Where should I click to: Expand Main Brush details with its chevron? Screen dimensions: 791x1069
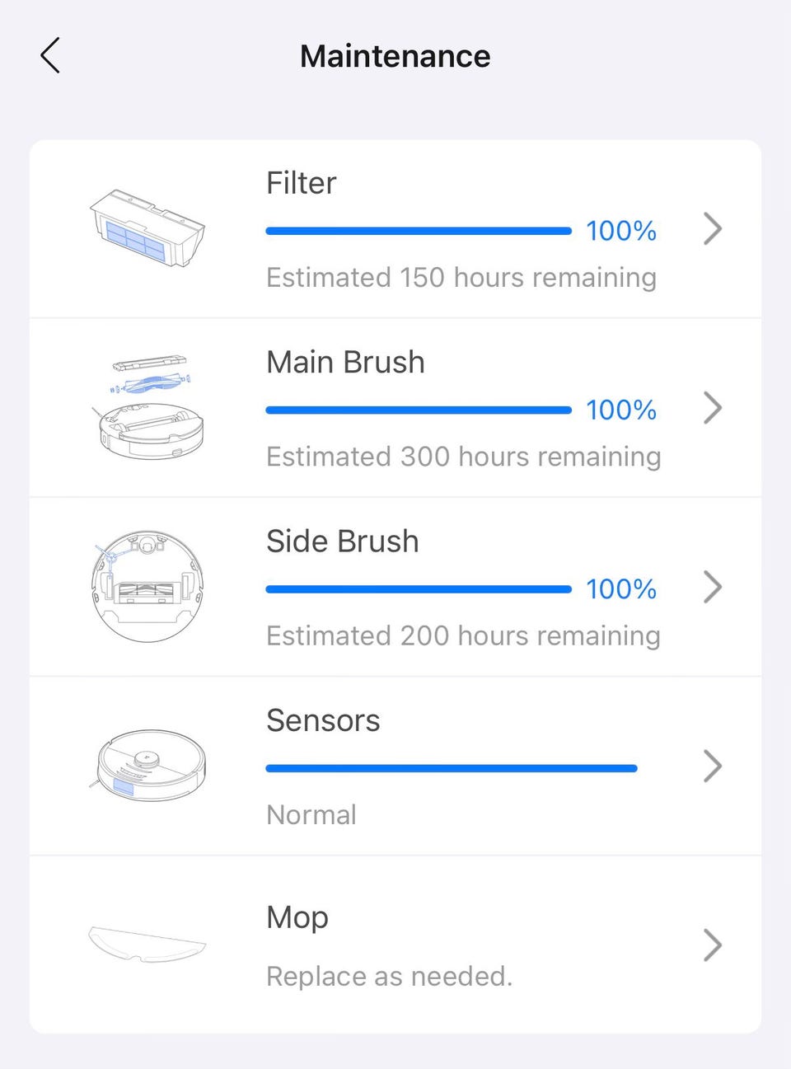(x=713, y=408)
